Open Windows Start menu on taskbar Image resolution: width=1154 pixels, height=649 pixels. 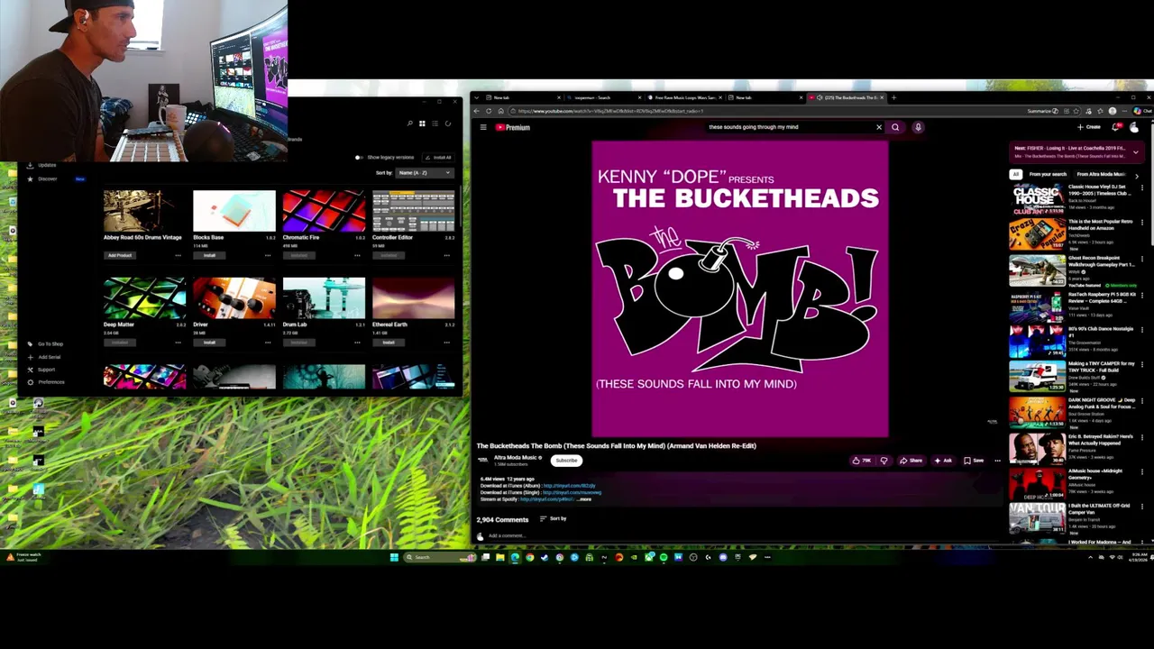[x=394, y=557]
